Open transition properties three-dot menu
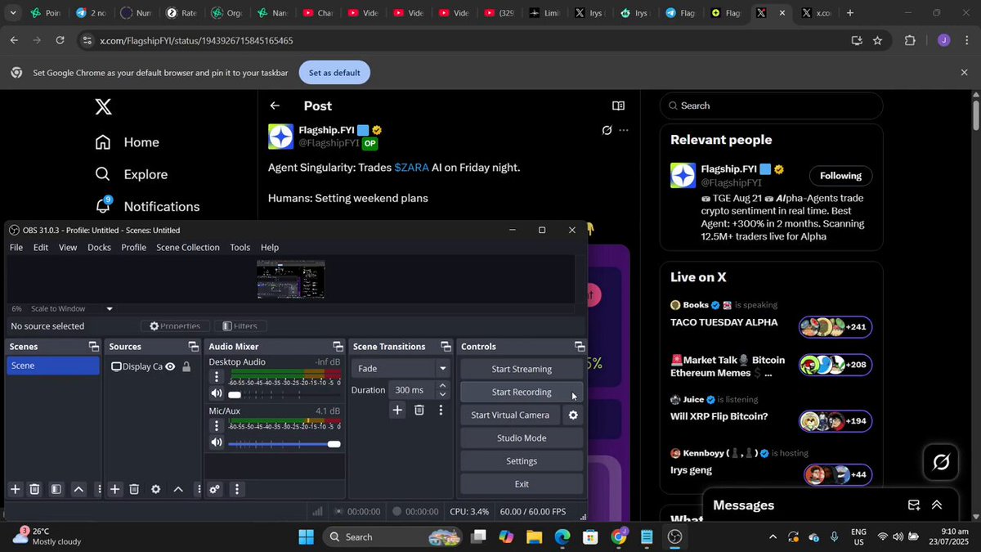Viewport: 981px width, 552px height. pyautogui.click(x=441, y=410)
